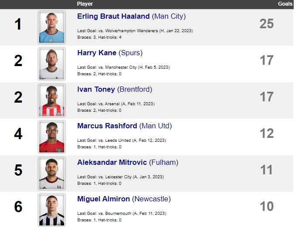This screenshot has width=295, height=227.
Task: Select the Goals column header
Action: [285, 4]
